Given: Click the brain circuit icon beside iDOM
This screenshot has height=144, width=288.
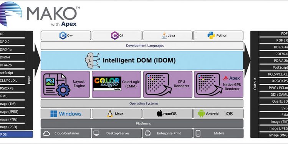Looking at the screenshot, I should [x=92, y=60].
